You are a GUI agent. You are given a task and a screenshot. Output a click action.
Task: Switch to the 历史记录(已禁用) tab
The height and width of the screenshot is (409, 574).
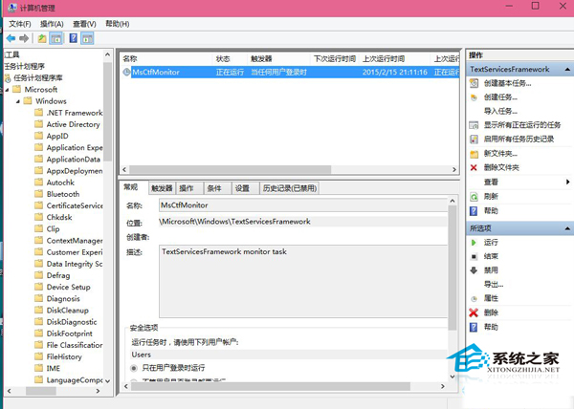click(290, 188)
